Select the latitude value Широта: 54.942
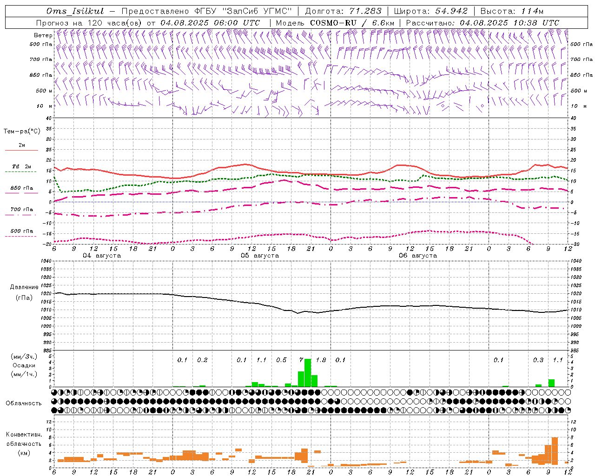The height and width of the screenshot is (476, 595). (430, 11)
